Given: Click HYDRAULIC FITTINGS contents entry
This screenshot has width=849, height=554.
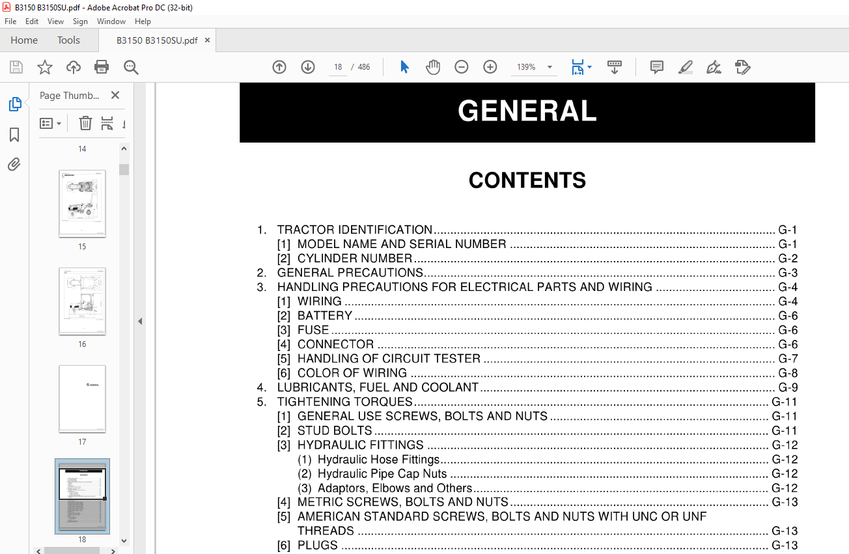Looking at the screenshot, I should [x=361, y=445].
